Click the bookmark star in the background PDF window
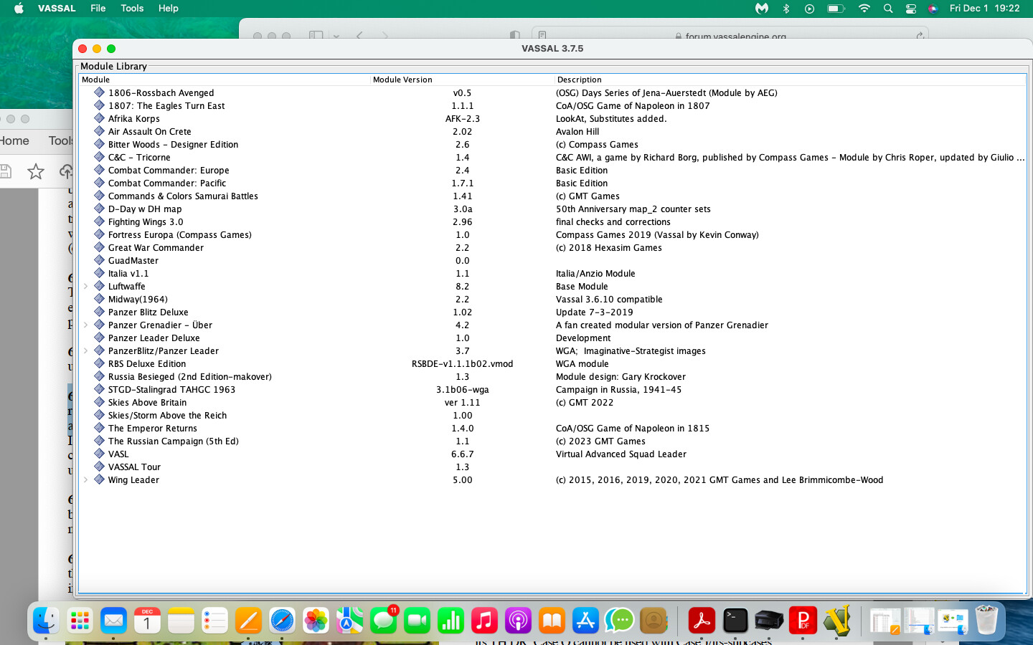The width and height of the screenshot is (1033, 645). point(35,171)
